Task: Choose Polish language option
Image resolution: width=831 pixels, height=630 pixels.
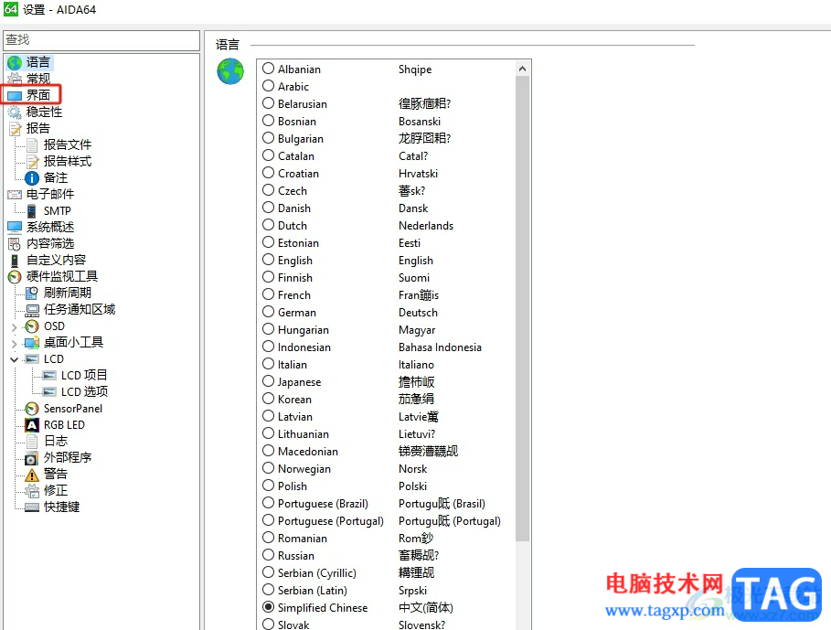Action: [268, 486]
